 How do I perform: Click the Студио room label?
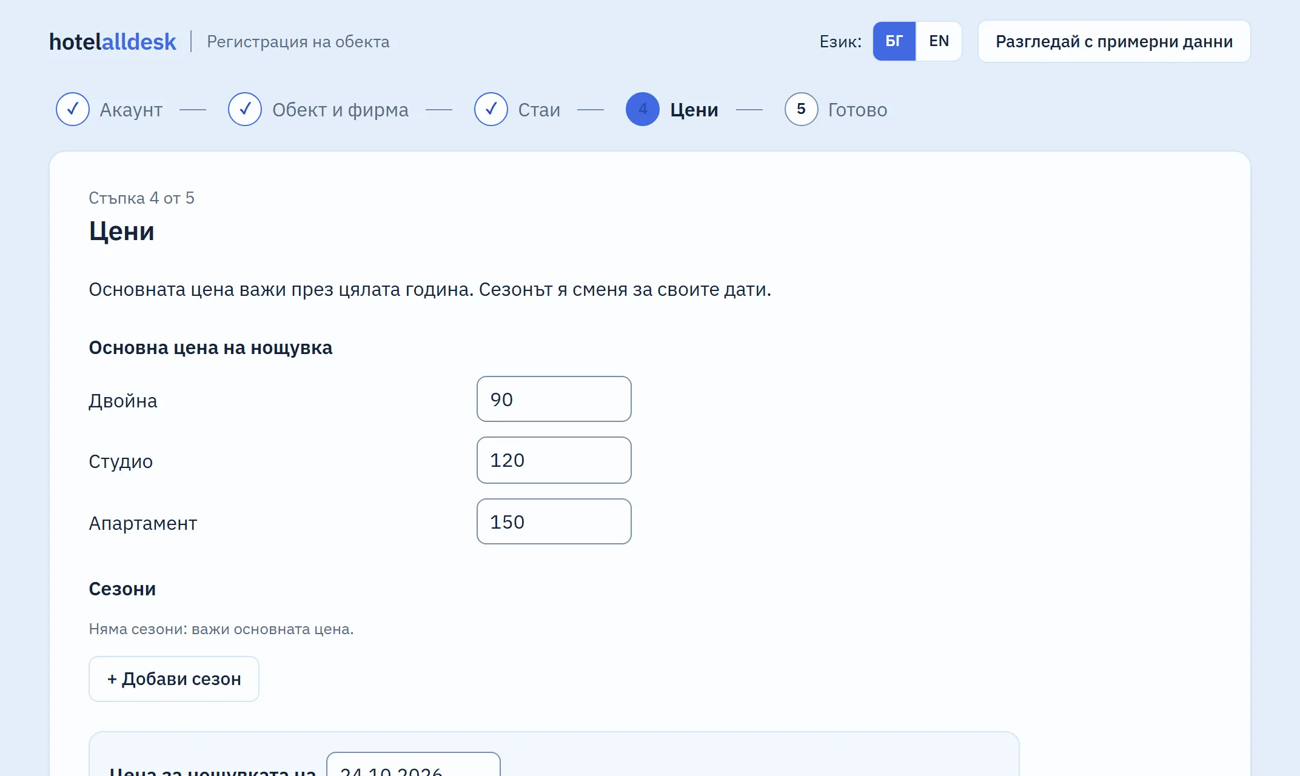click(121, 462)
